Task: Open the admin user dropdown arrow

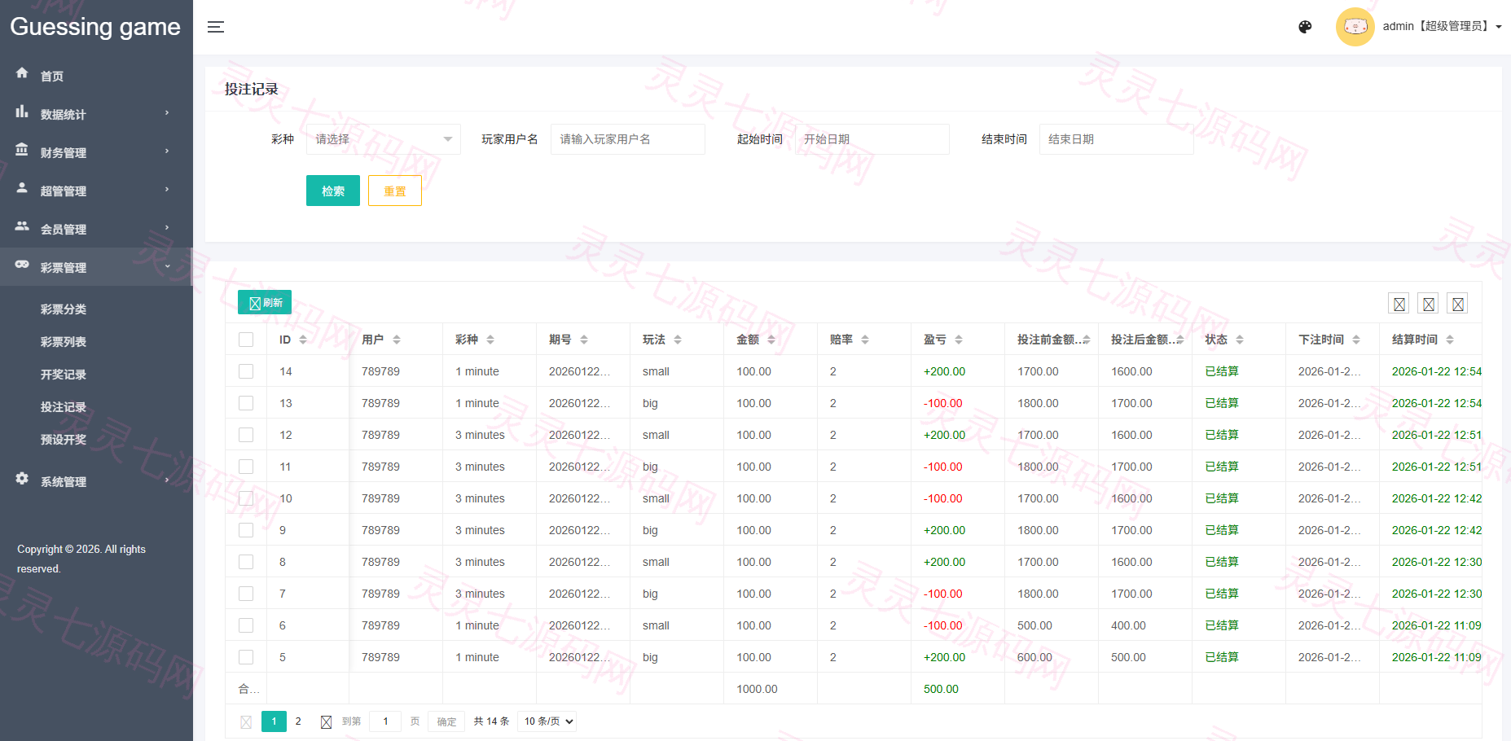Action: pyautogui.click(x=1499, y=27)
